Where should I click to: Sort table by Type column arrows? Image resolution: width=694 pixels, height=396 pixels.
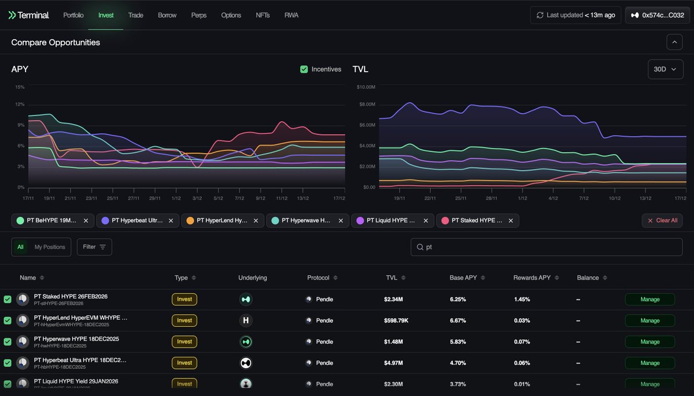tap(193, 278)
